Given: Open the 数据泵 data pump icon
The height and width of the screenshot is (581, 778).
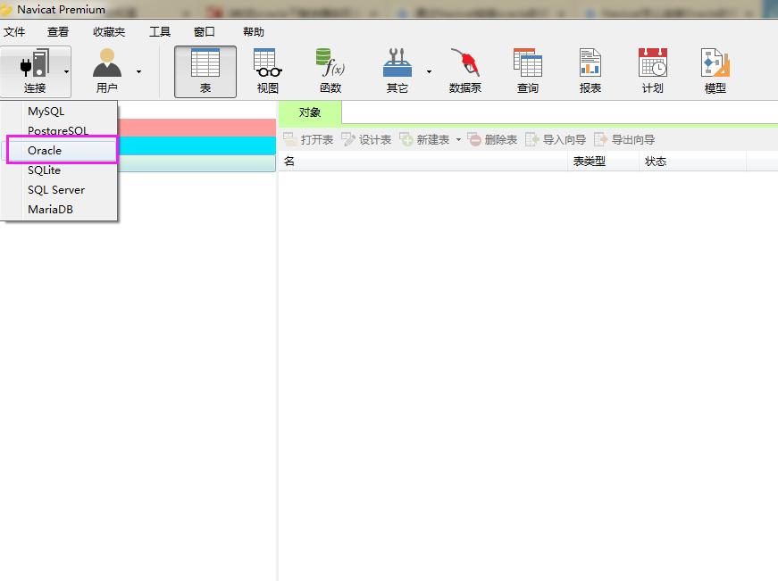Looking at the screenshot, I should [x=464, y=63].
